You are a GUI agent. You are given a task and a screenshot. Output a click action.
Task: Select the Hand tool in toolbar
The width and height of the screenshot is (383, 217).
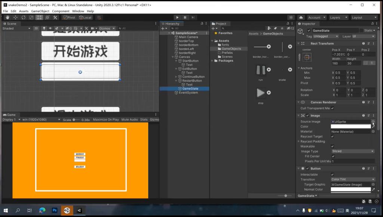tap(7, 18)
